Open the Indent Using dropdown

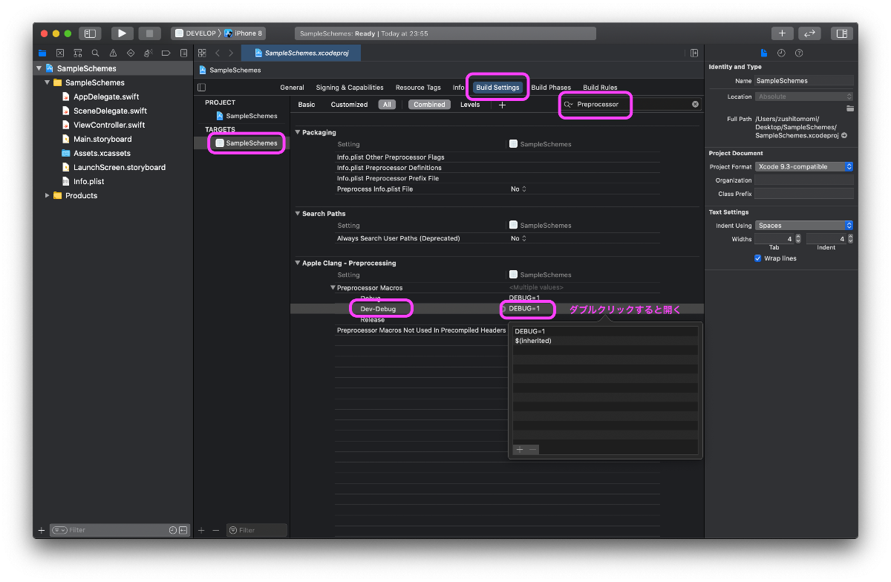pos(804,226)
